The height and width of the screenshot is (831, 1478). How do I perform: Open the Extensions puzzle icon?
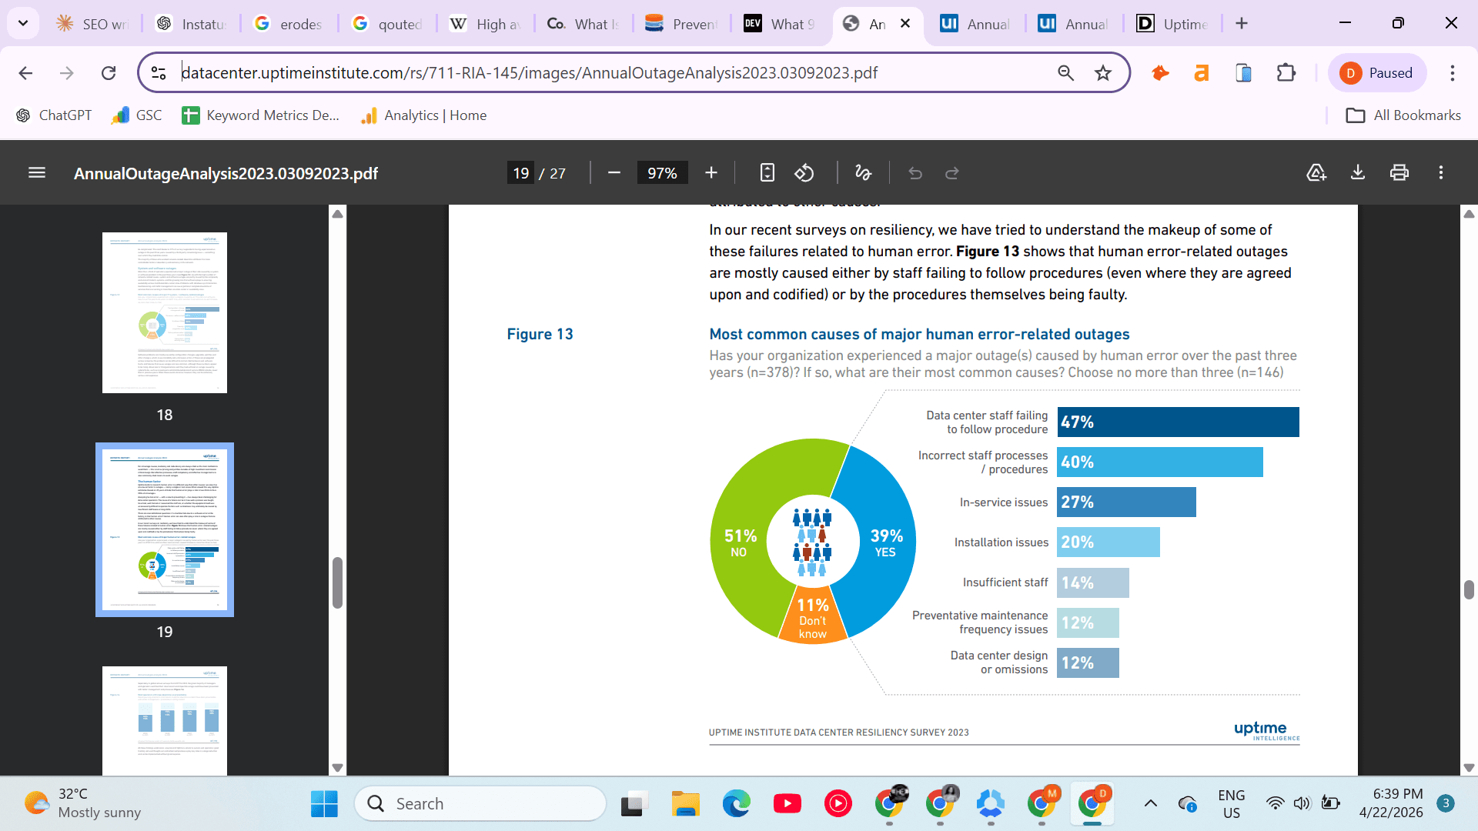(1286, 73)
